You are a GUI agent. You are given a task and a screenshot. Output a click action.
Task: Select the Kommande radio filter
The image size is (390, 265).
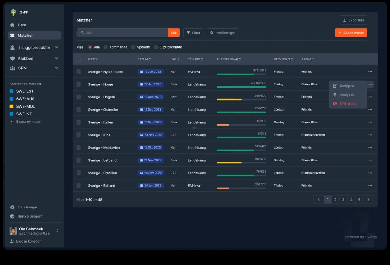(x=106, y=47)
